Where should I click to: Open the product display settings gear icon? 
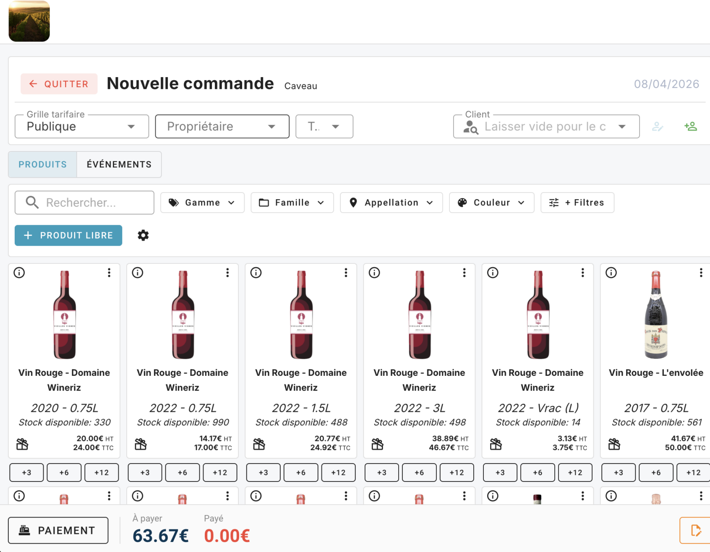143,235
